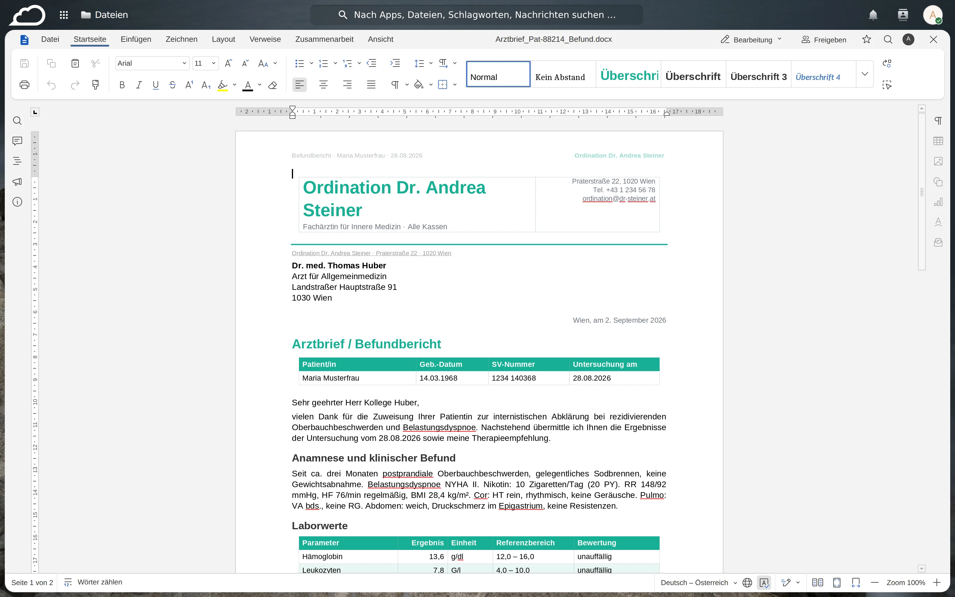Toggle strikethrough formatting
This screenshot has height=597, width=955.
tap(172, 85)
